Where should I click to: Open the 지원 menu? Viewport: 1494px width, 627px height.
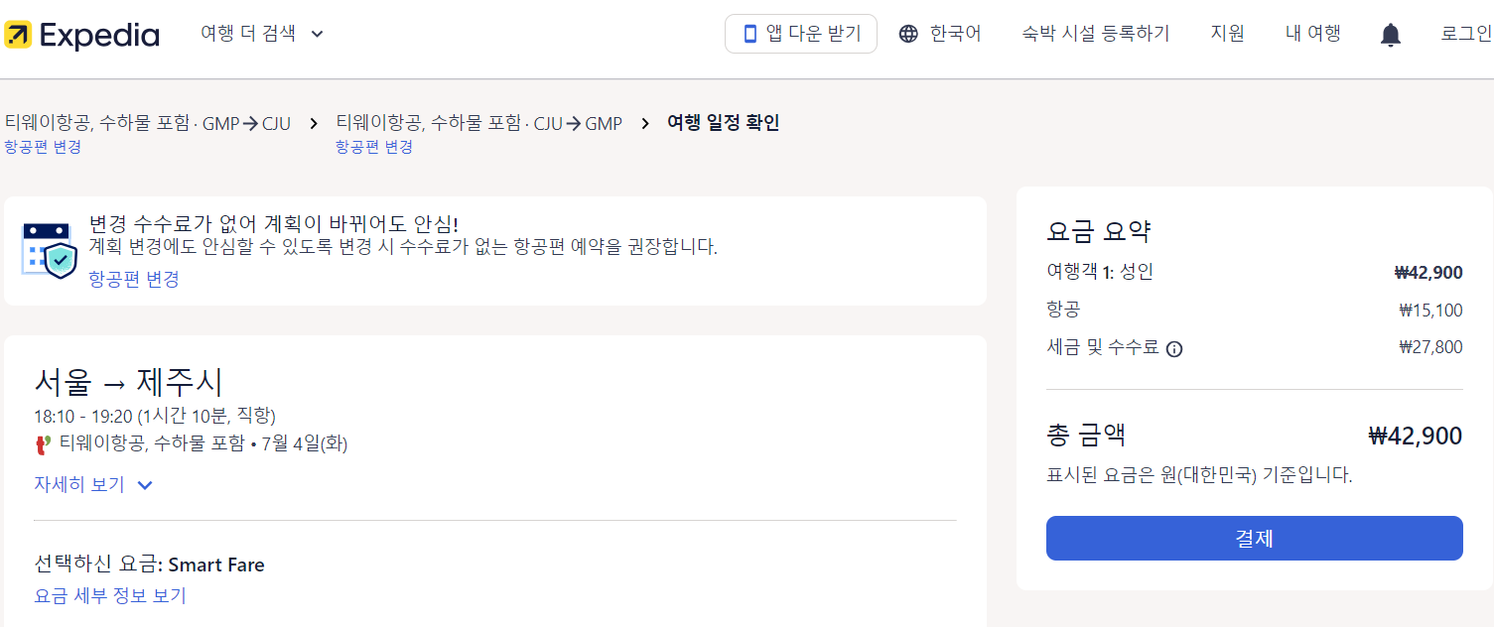pos(1227,33)
